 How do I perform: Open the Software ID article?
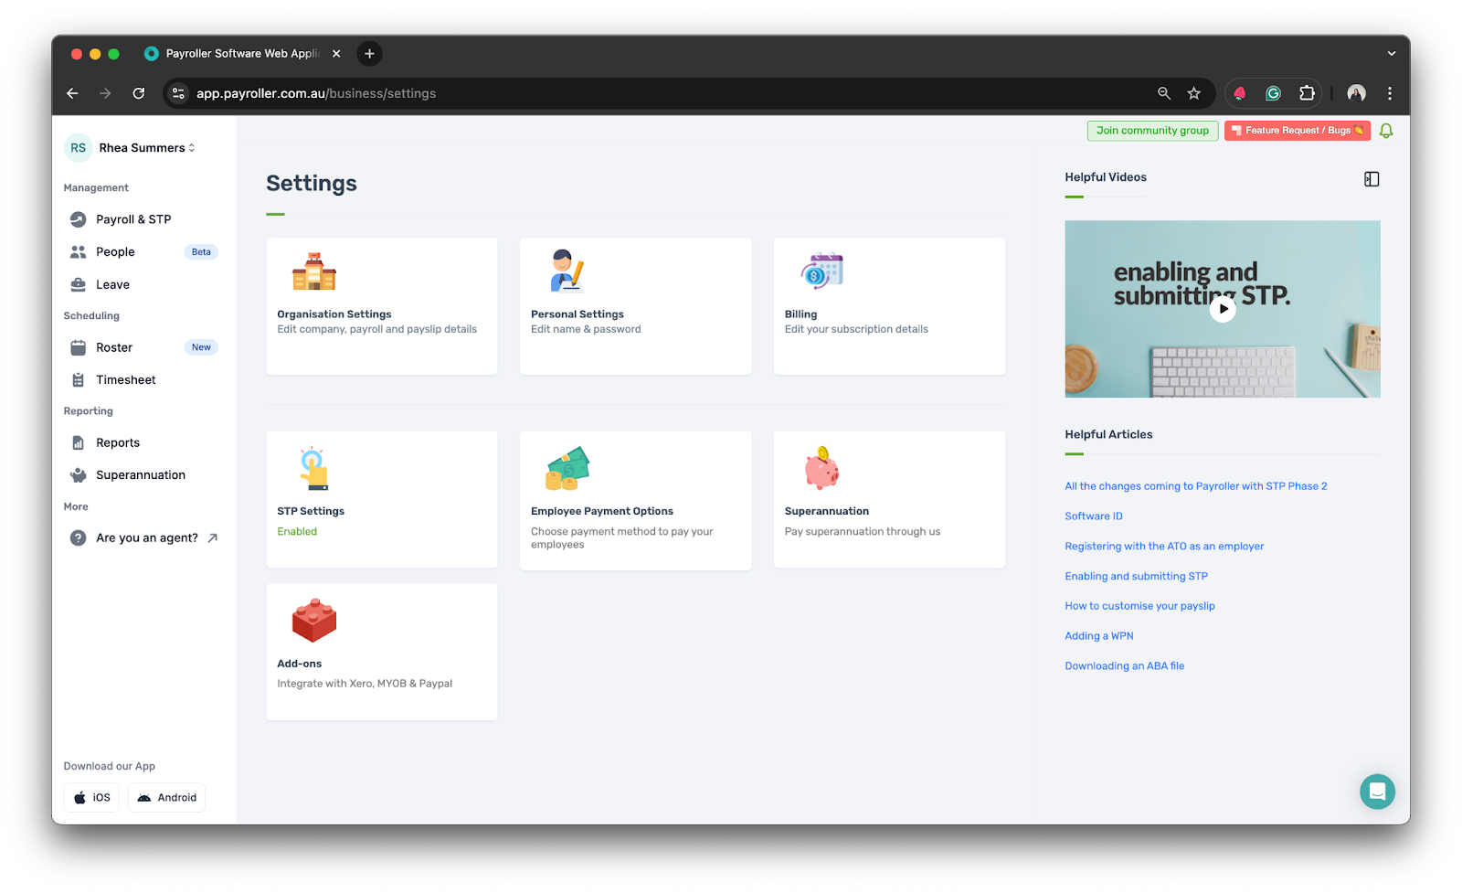(1094, 516)
